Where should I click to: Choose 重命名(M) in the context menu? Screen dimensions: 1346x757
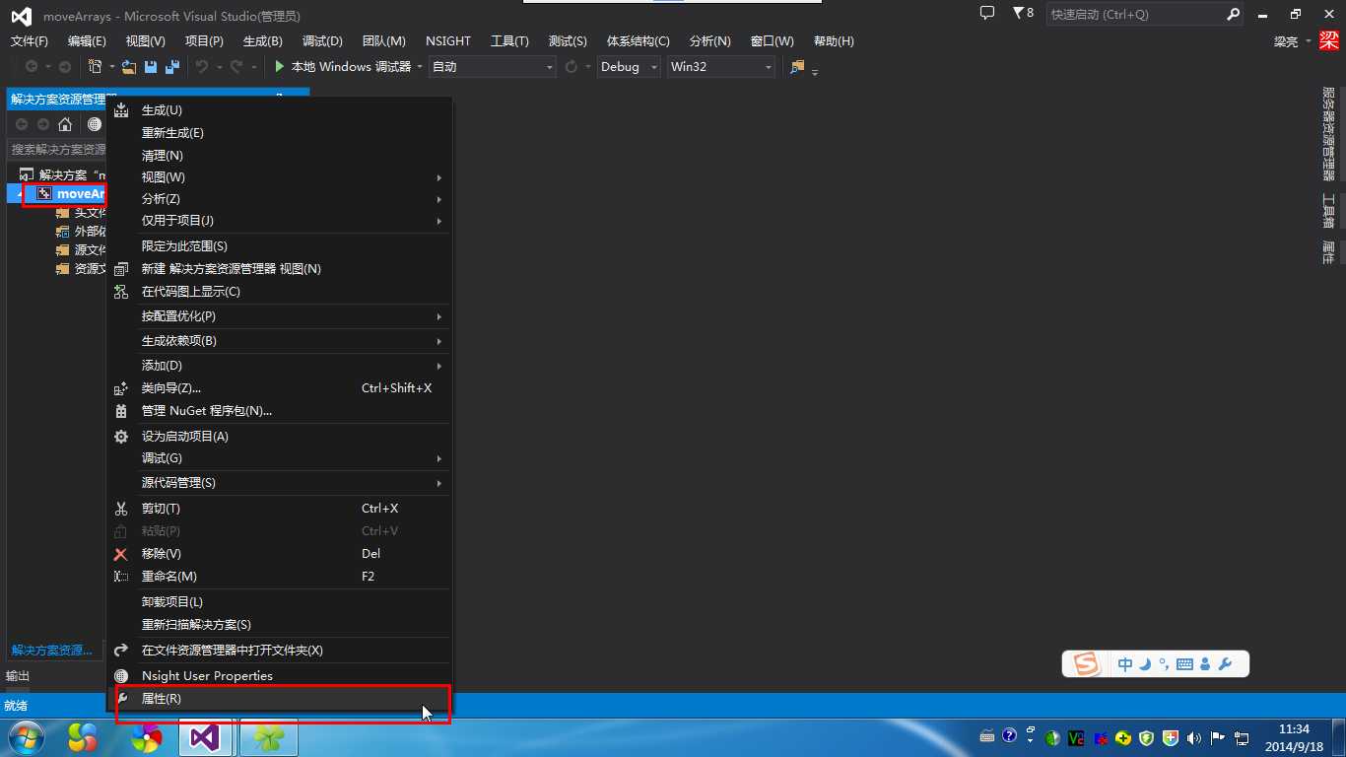click(x=280, y=577)
